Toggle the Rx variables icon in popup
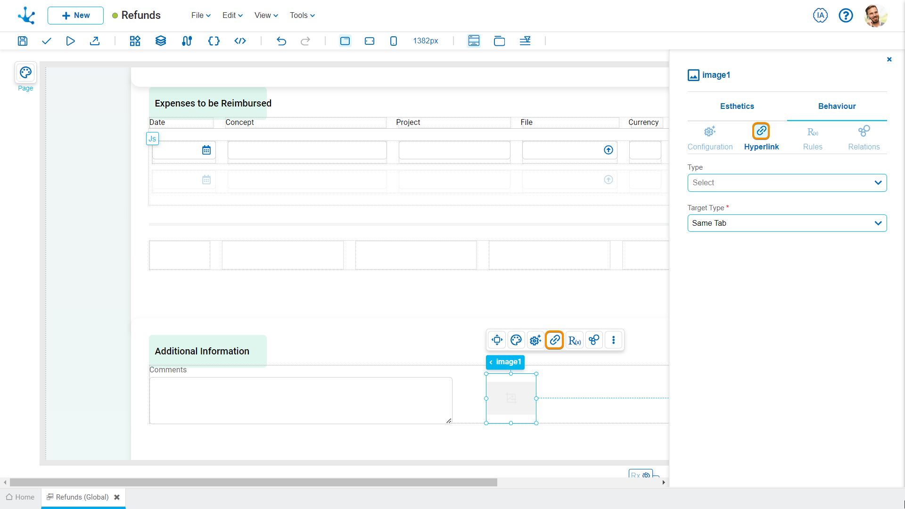The width and height of the screenshot is (905, 509). tap(574, 340)
